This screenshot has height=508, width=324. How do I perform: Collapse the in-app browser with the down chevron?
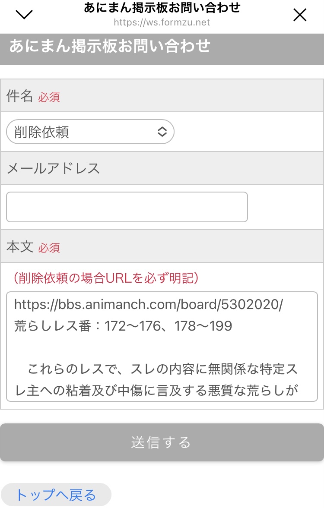click(24, 15)
